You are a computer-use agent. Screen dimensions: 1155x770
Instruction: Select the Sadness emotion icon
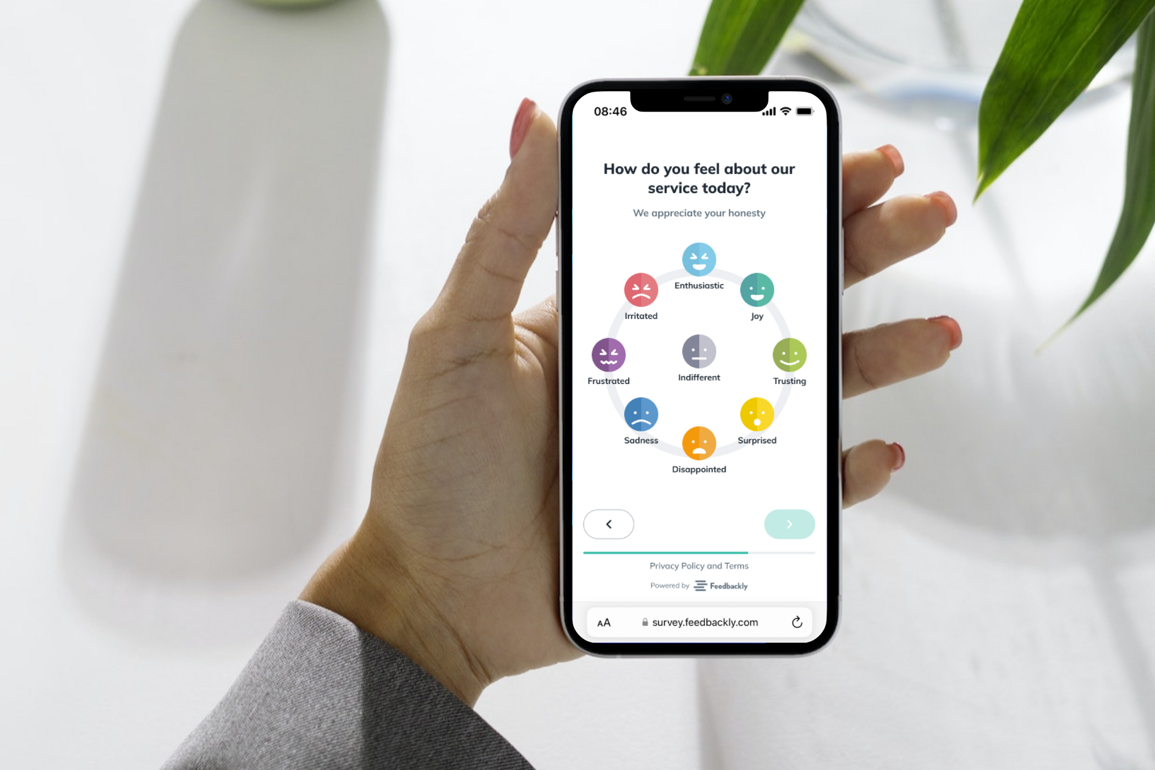click(641, 415)
